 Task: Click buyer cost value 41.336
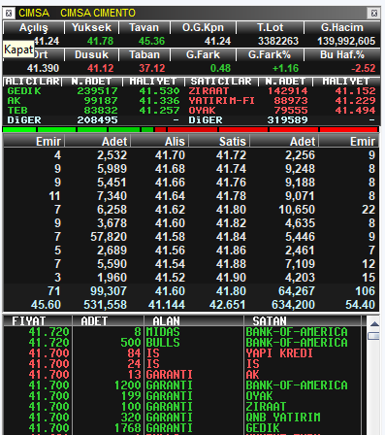[x=159, y=101]
